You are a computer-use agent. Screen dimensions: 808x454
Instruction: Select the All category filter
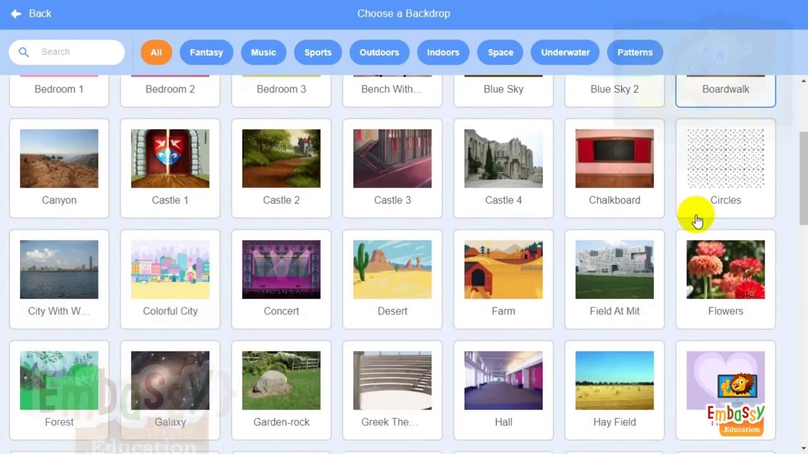tap(156, 52)
